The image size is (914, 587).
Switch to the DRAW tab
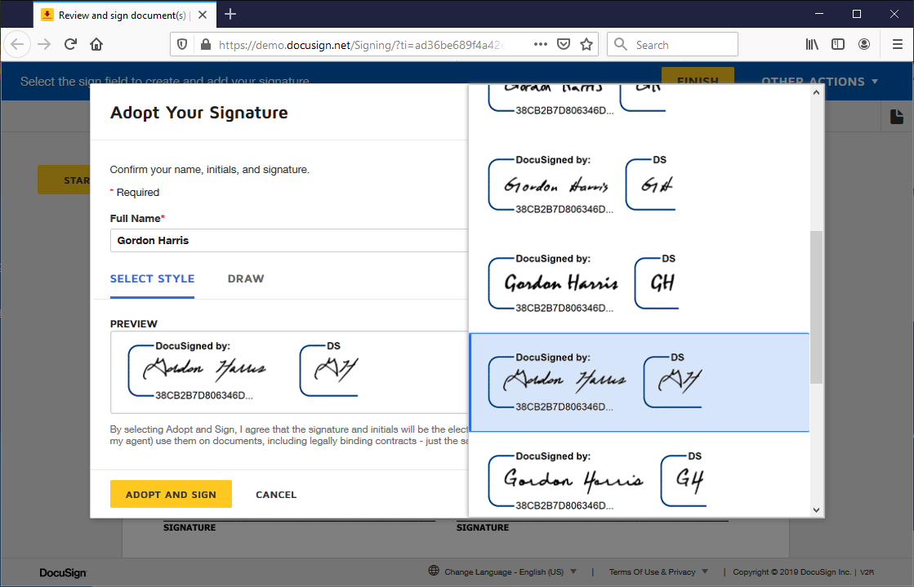[246, 278]
